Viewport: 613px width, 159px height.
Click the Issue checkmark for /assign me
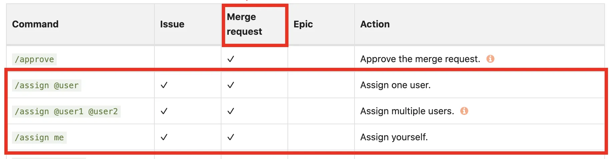(x=164, y=137)
